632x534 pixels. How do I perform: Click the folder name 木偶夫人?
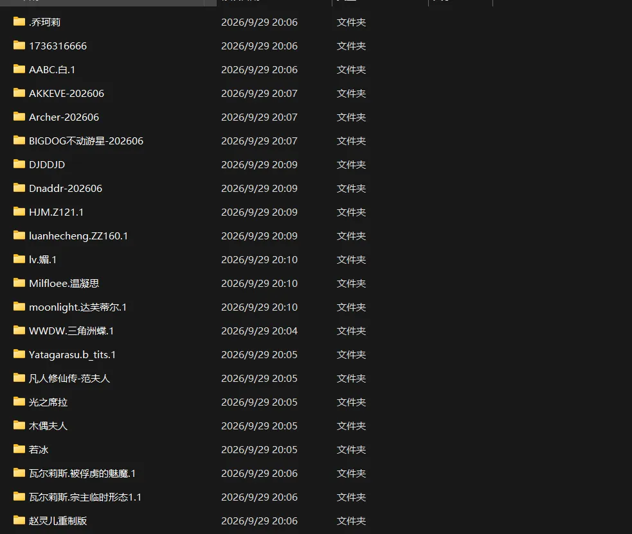48,426
